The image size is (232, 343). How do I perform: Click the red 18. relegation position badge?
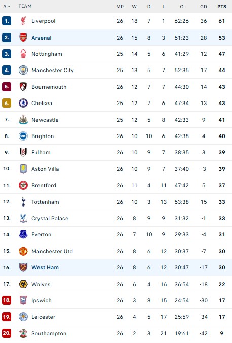tap(7, 300)
